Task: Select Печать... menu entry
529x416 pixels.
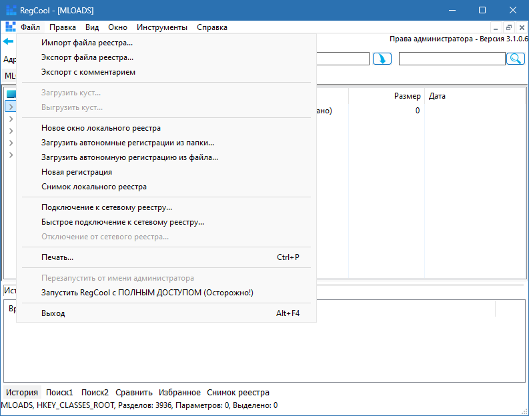Action: [166, 257]
